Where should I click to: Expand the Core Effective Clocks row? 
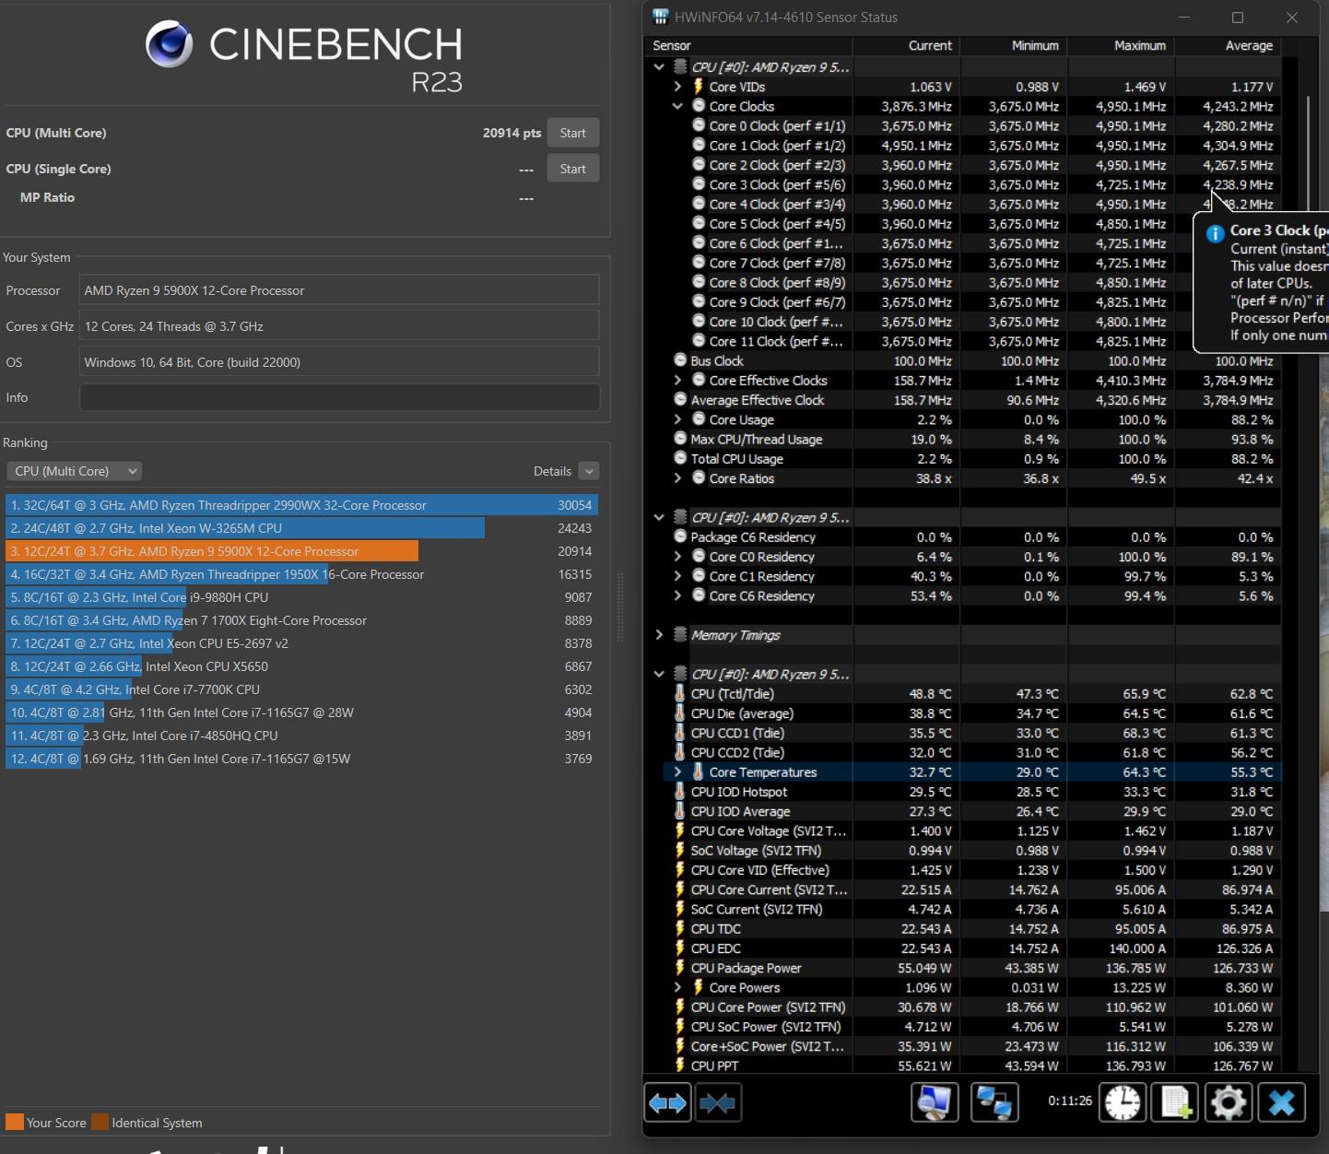point(677,380)
